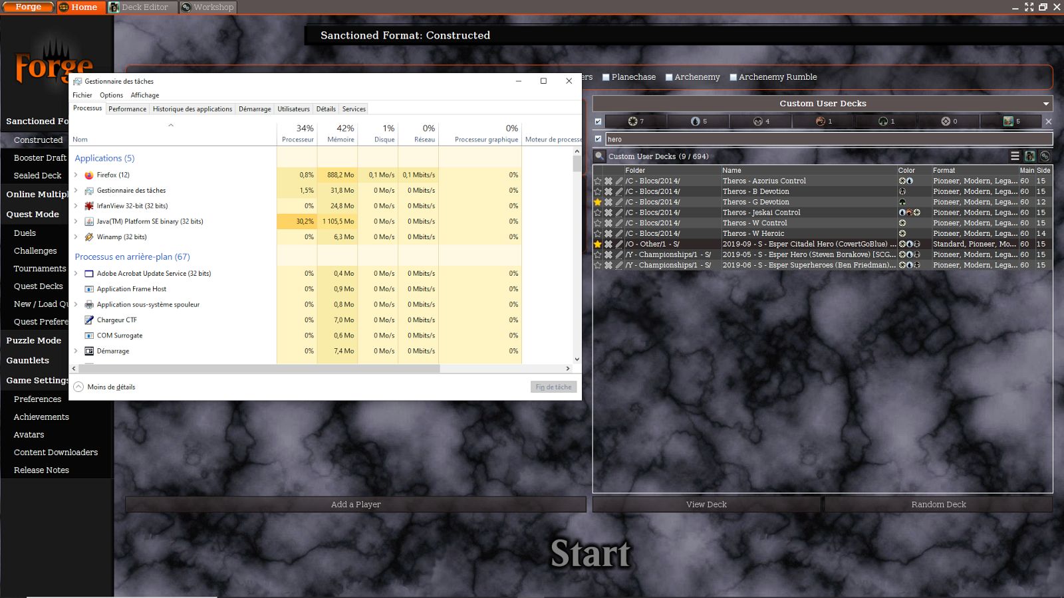Filter decks by multicolor symbol
1064x598 pixels.
1011,121
